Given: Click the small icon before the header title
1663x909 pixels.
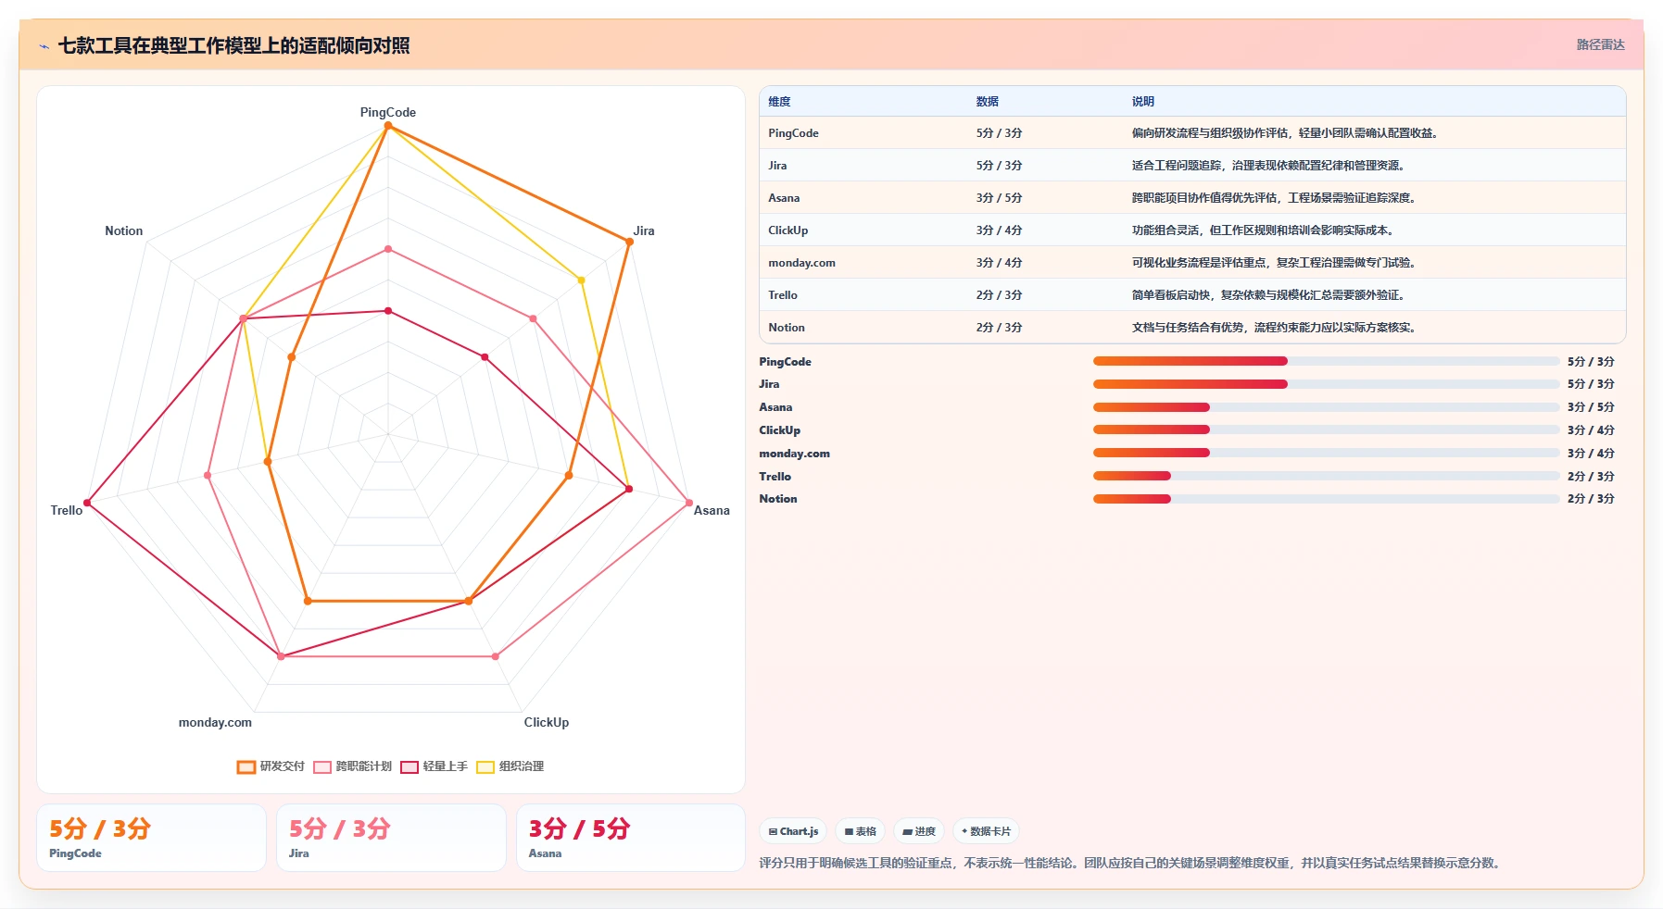Looking at the screenshot, I should pyautogui.click(x=44, y=46).
